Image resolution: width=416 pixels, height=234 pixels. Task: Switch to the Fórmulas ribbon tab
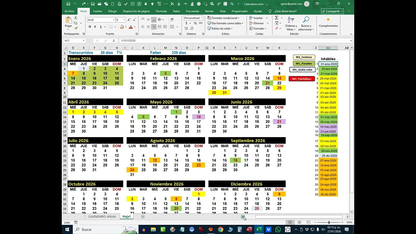pyautogui.click(x=161, y=11)
